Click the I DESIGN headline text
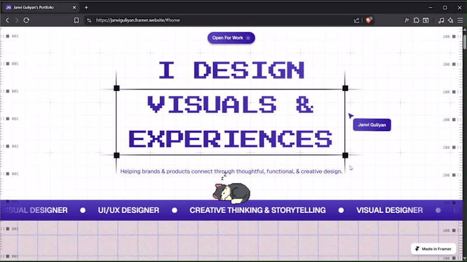Screen dimensions: 467x262 click(x=231, y=70)
